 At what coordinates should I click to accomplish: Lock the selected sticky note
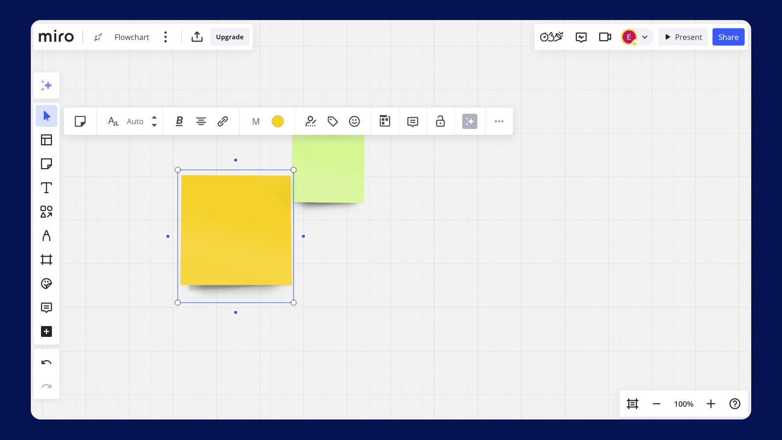tap(440, 121)
